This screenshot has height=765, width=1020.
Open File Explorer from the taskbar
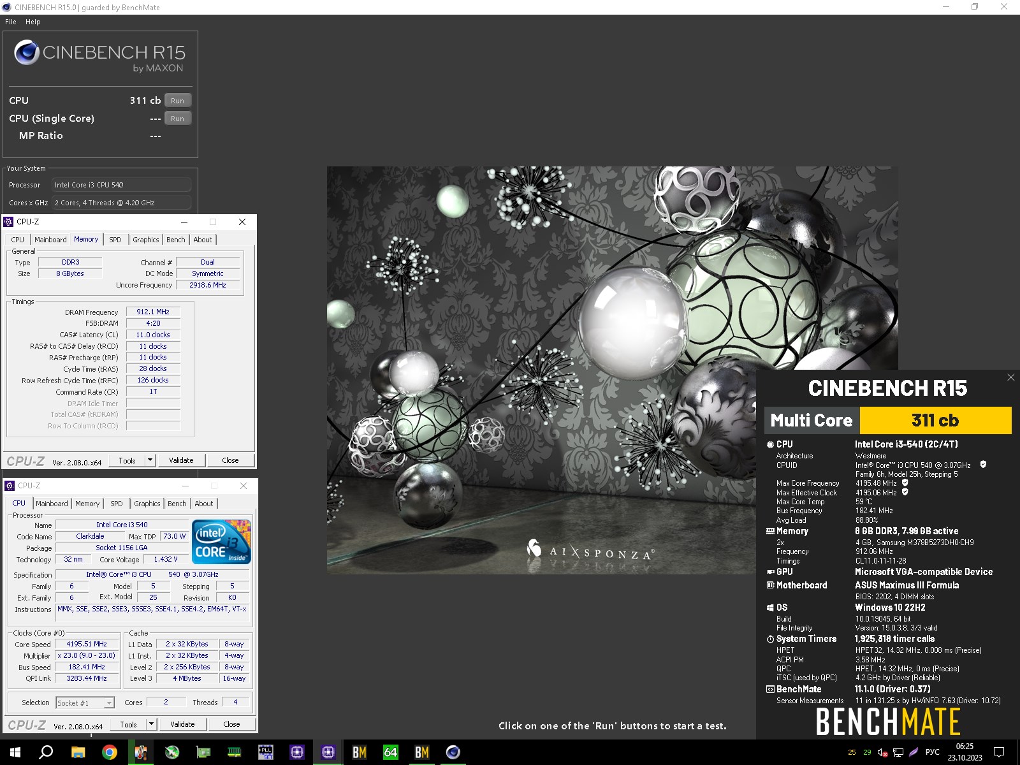pyautogui.click(x=78, y=752)
